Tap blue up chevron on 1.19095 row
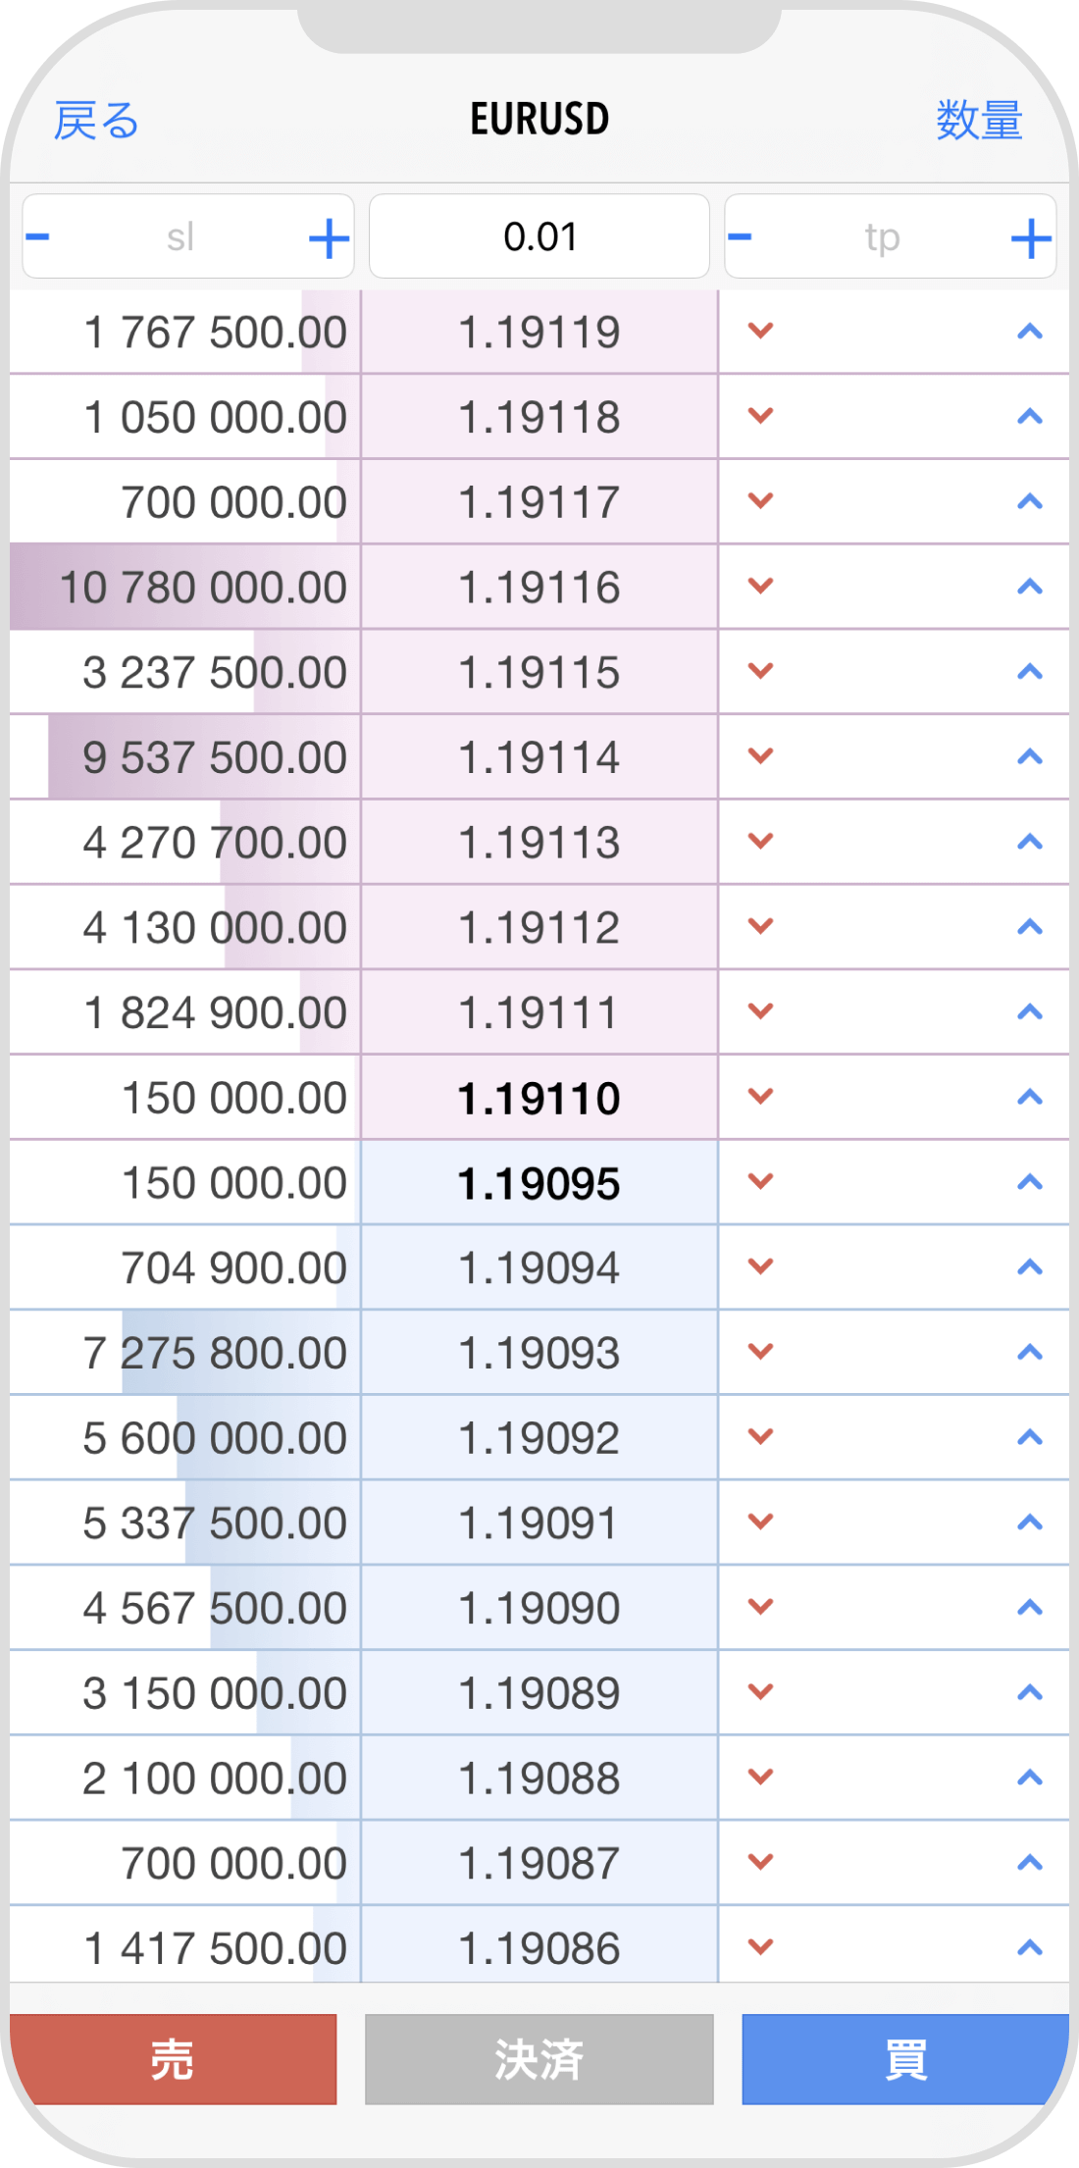The image size is (1079, 2168). (1029, 1182)
